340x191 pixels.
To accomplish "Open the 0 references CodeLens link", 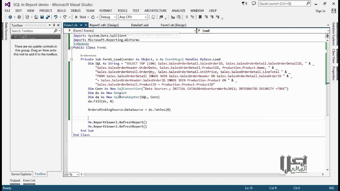I will [88, 56].
